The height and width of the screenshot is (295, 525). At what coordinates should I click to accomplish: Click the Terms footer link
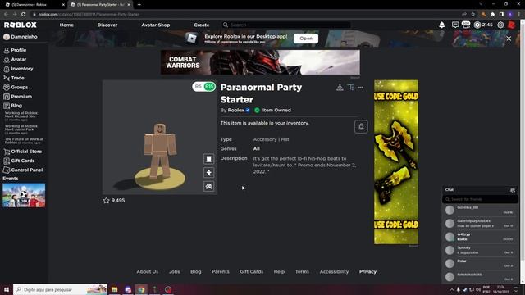point(302,271)
